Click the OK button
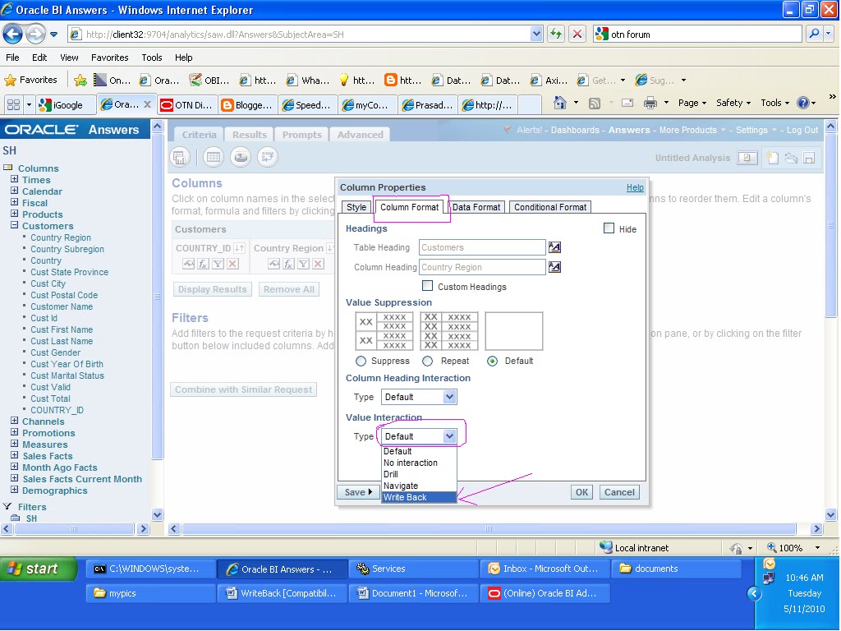Viewport: 841px width, 631px height. tap(582, 492)
